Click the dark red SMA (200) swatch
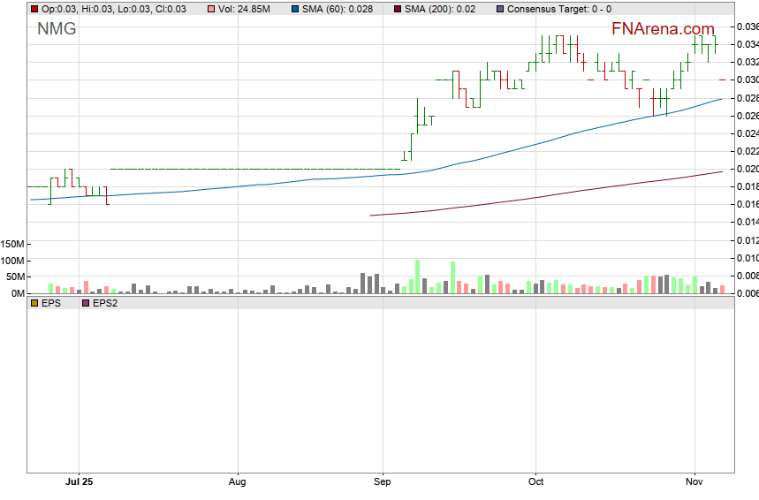 397,9
